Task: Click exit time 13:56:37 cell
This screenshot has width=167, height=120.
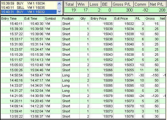Action: coord(34,116)
